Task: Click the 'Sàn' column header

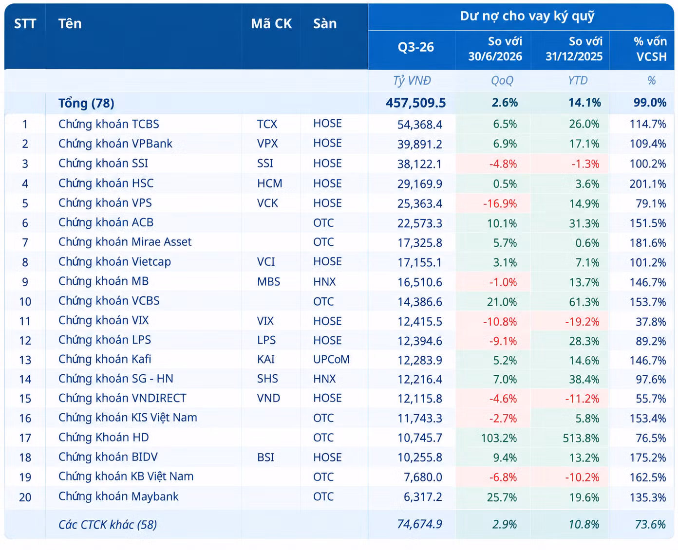Action: coord(325,23)
